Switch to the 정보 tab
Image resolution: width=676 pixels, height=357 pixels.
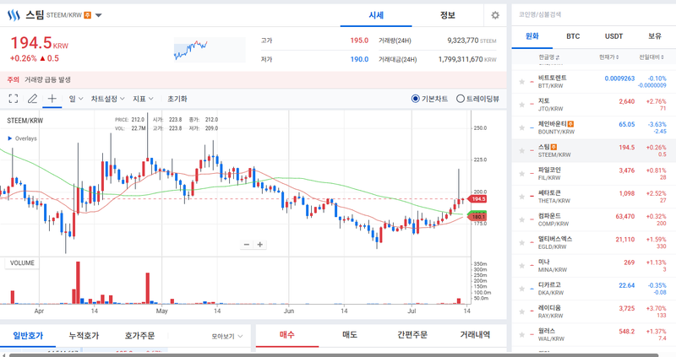coord(448,15)
